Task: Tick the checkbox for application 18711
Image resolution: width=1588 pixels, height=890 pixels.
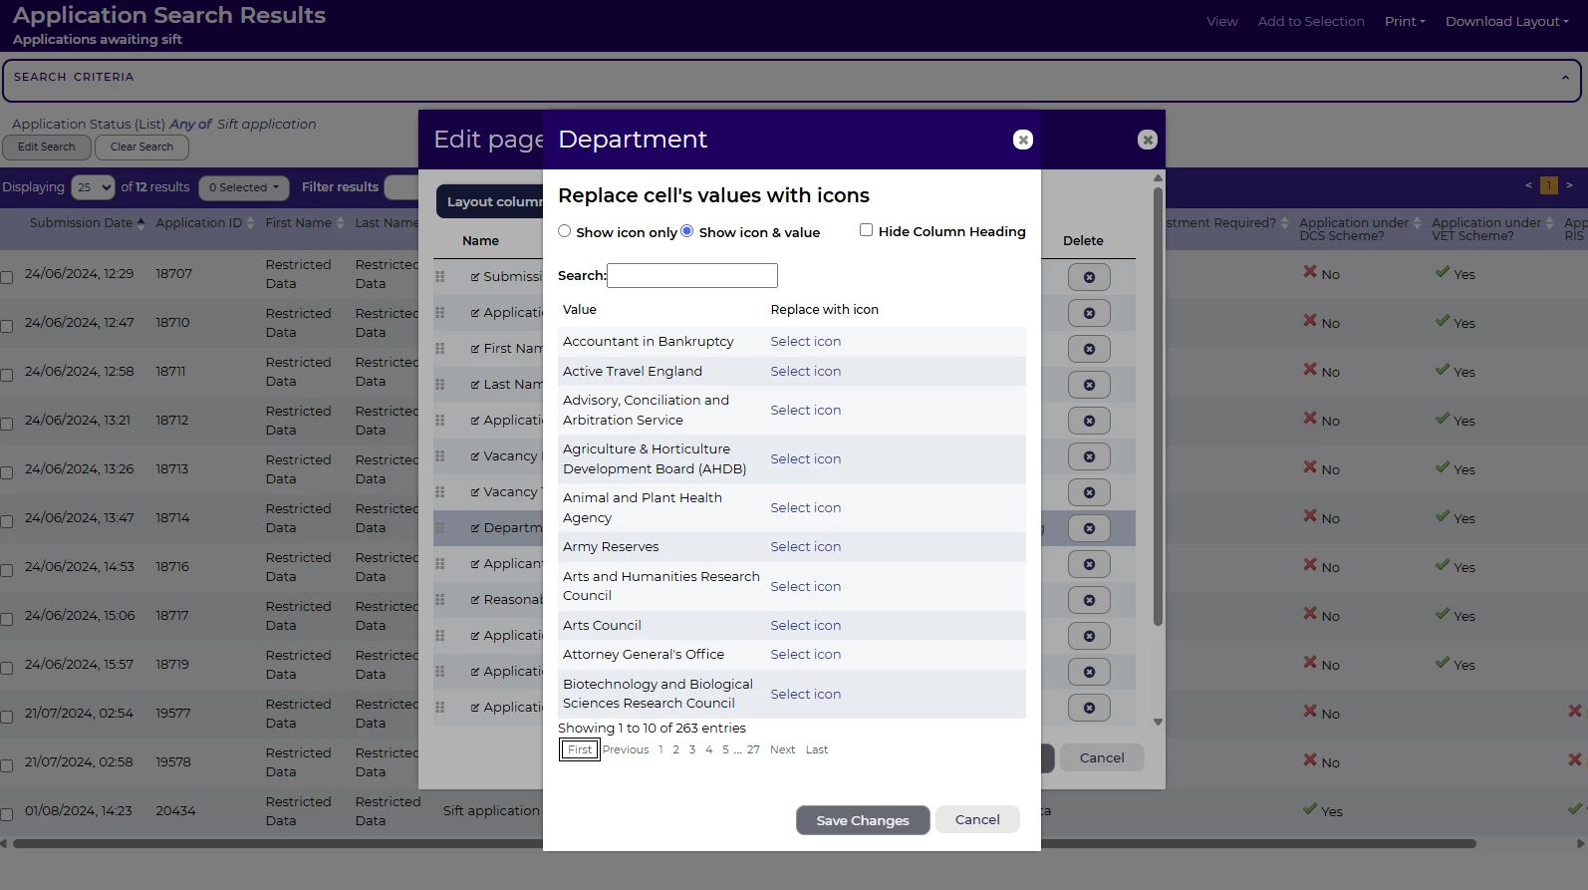Action: (x=6, y=375)
